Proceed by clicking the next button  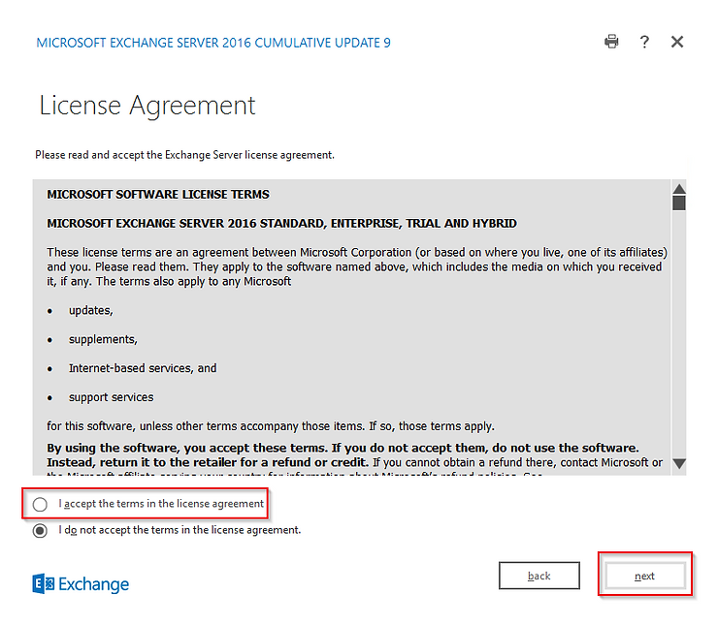644,576
